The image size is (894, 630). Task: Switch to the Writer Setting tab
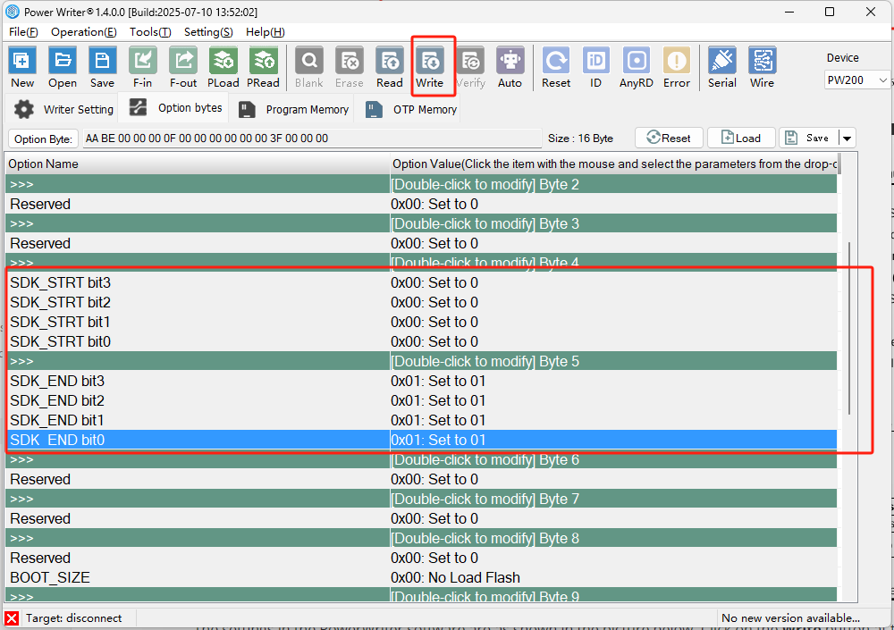coord(63,109)
